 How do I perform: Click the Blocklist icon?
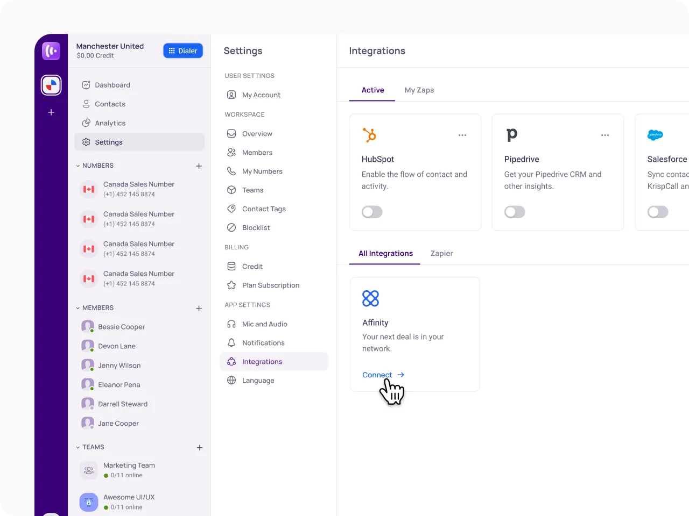(231, 228)
